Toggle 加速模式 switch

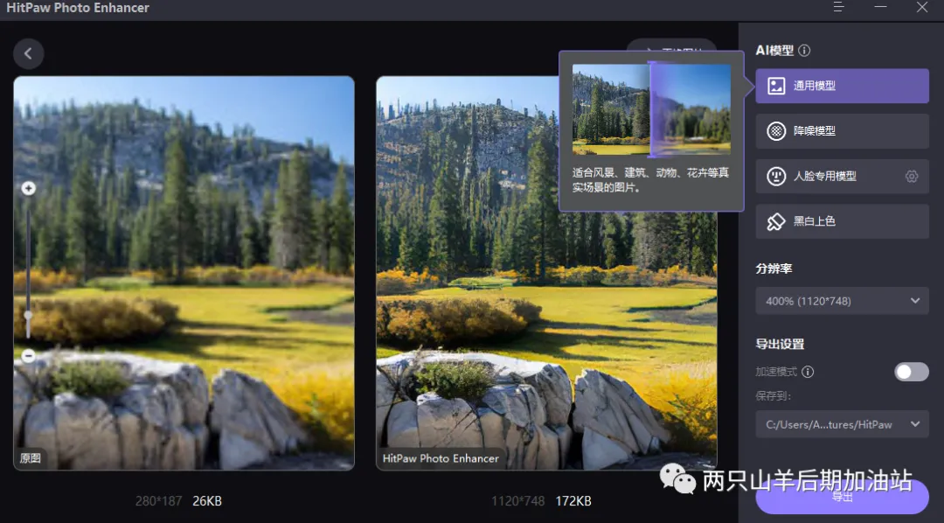pos(912,372)
